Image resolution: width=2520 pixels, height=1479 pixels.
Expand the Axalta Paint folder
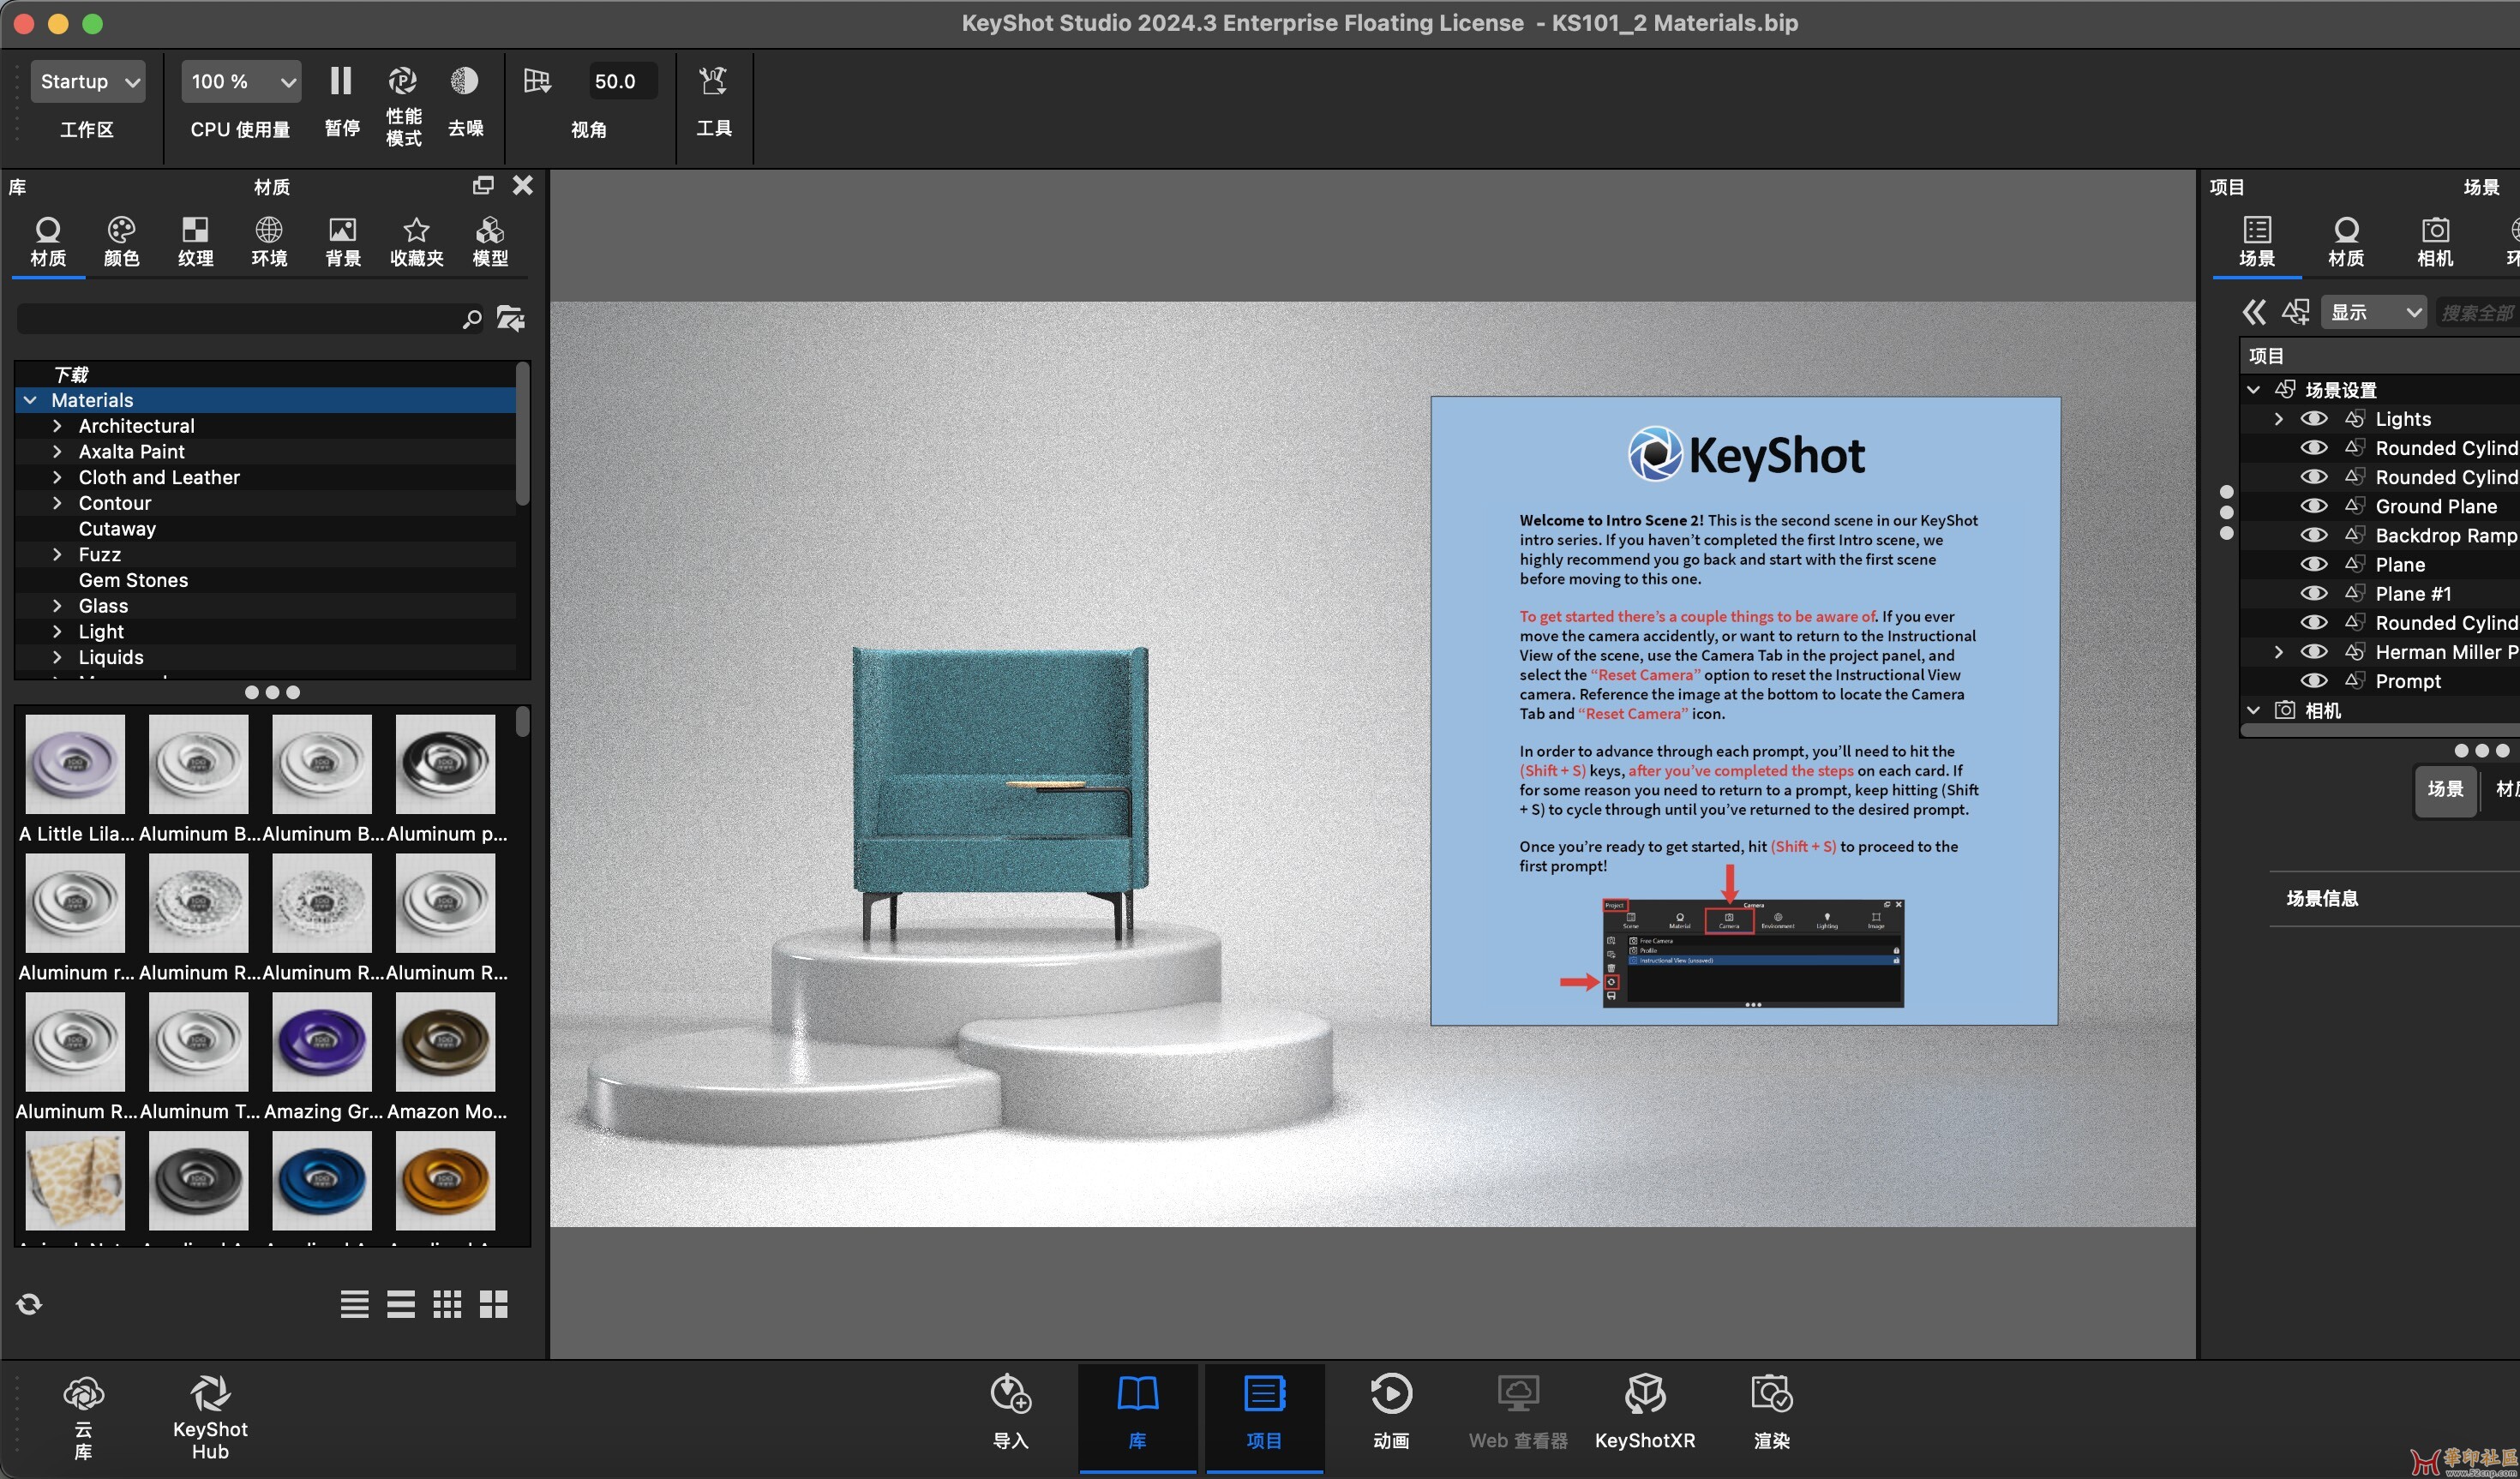[57, 452]
